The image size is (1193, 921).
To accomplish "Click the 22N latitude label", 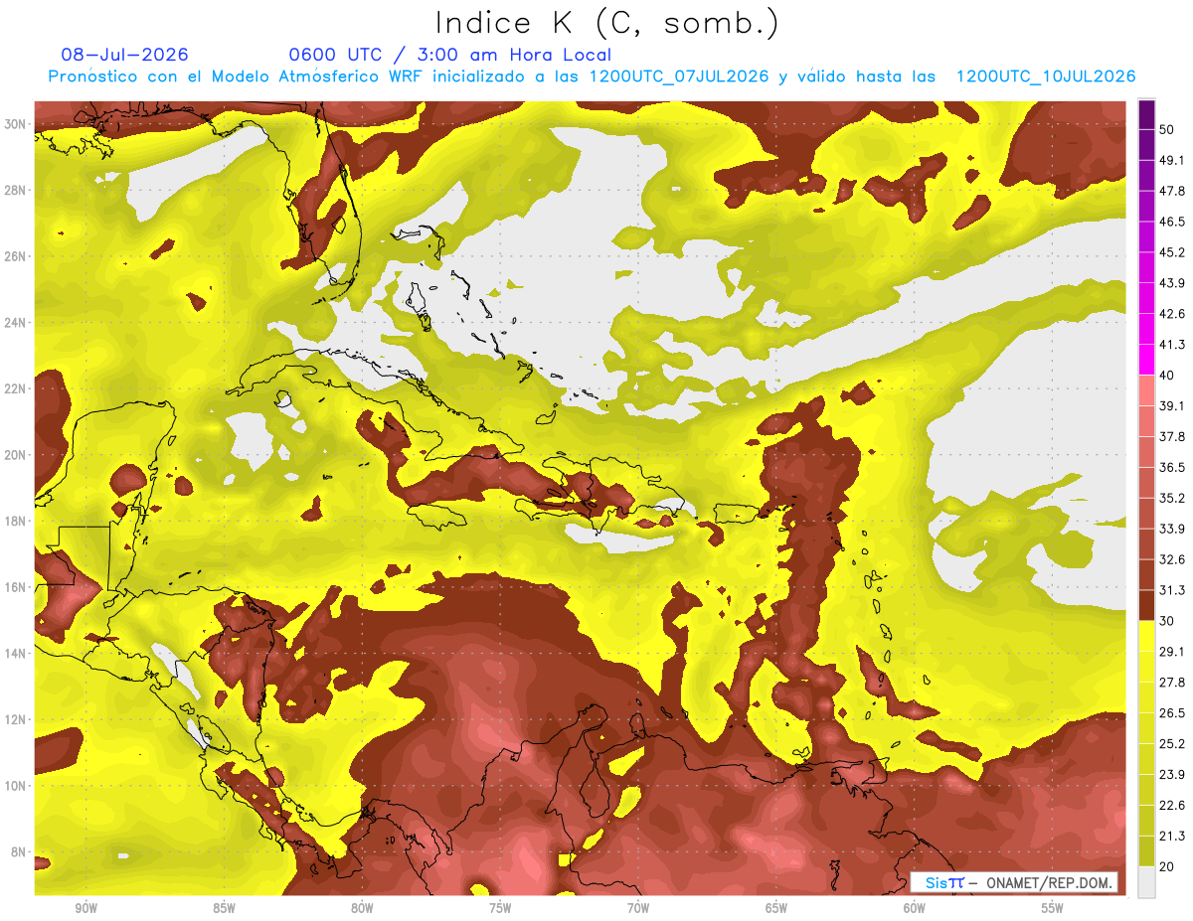I will click(x=16, y=388).
